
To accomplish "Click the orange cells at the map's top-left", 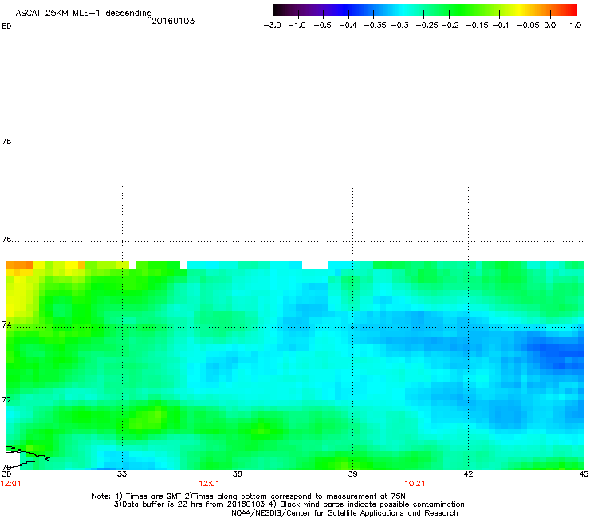I will pos(20,265).
